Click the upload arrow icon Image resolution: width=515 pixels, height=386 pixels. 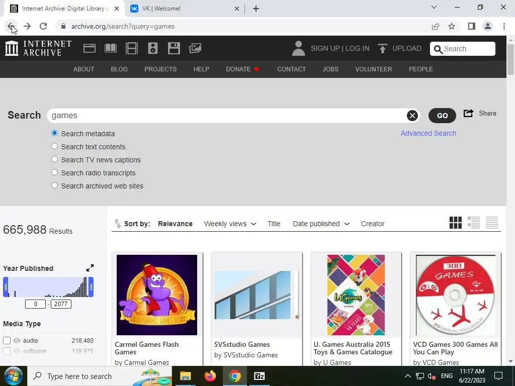tap(382, 48)
